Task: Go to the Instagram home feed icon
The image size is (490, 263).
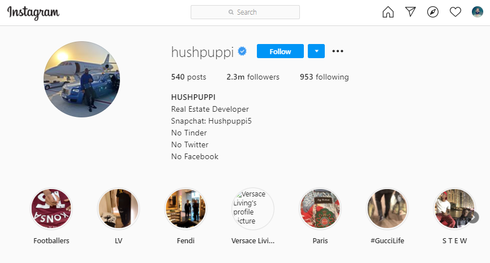Action: [388, 12]
